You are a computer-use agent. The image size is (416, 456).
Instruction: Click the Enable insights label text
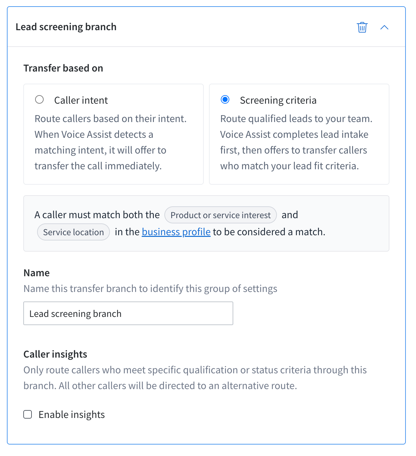pyautogui.click(x=72, y=414)
